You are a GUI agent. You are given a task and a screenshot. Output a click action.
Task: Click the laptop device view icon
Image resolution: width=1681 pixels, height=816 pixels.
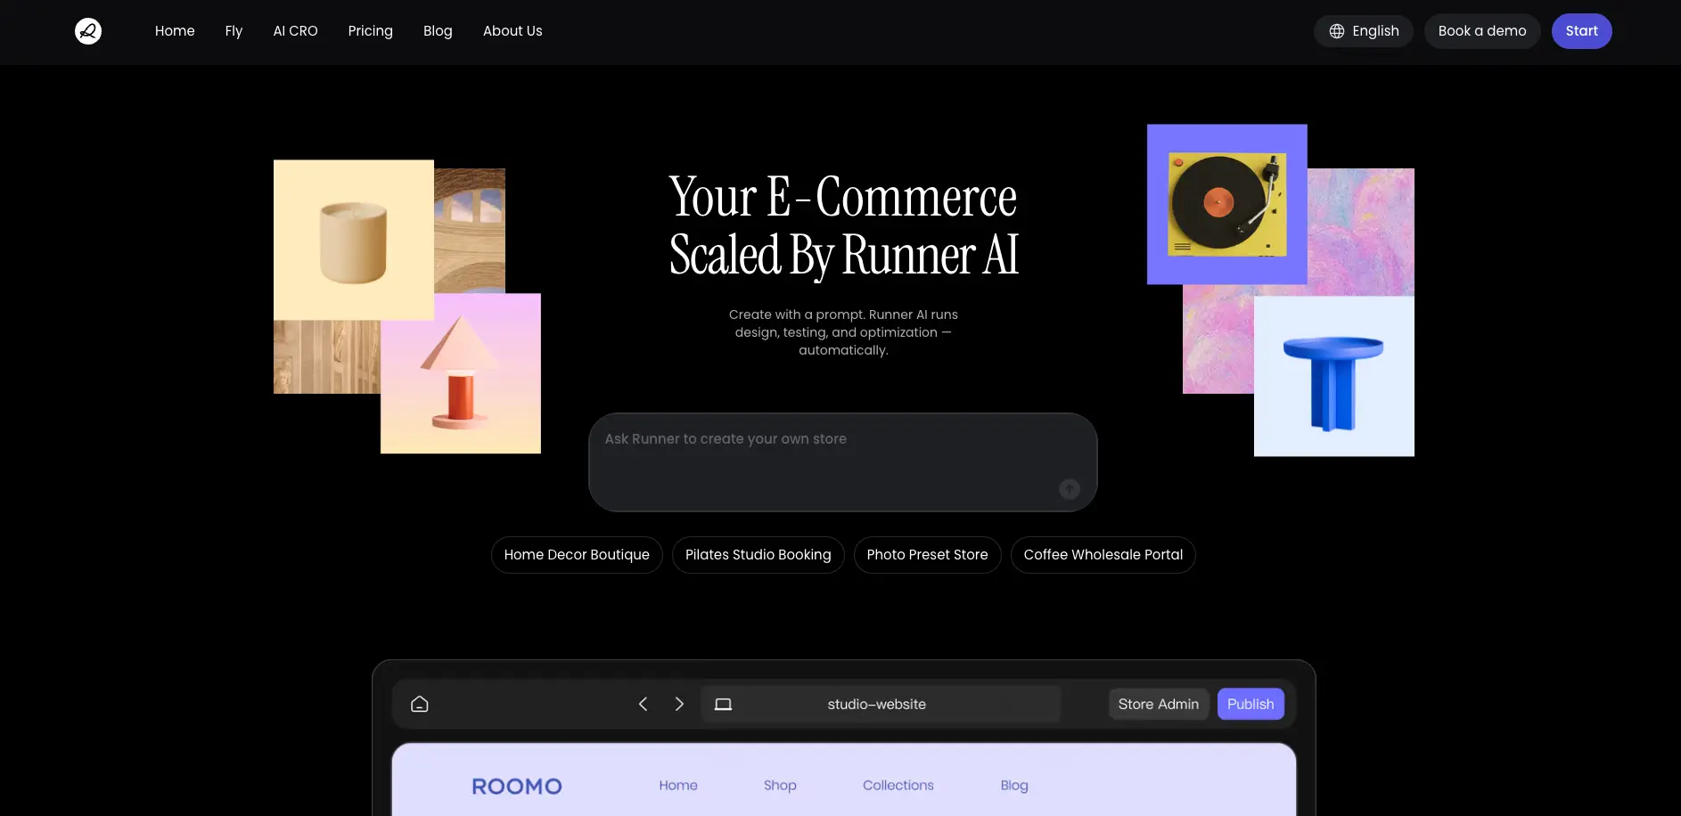(723, 705)
